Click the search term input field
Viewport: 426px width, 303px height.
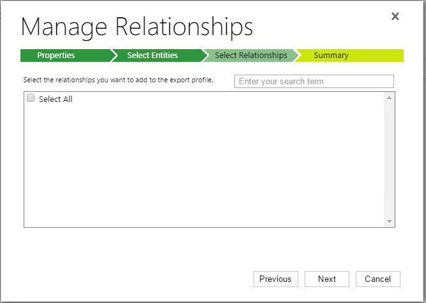click(314, 82)
